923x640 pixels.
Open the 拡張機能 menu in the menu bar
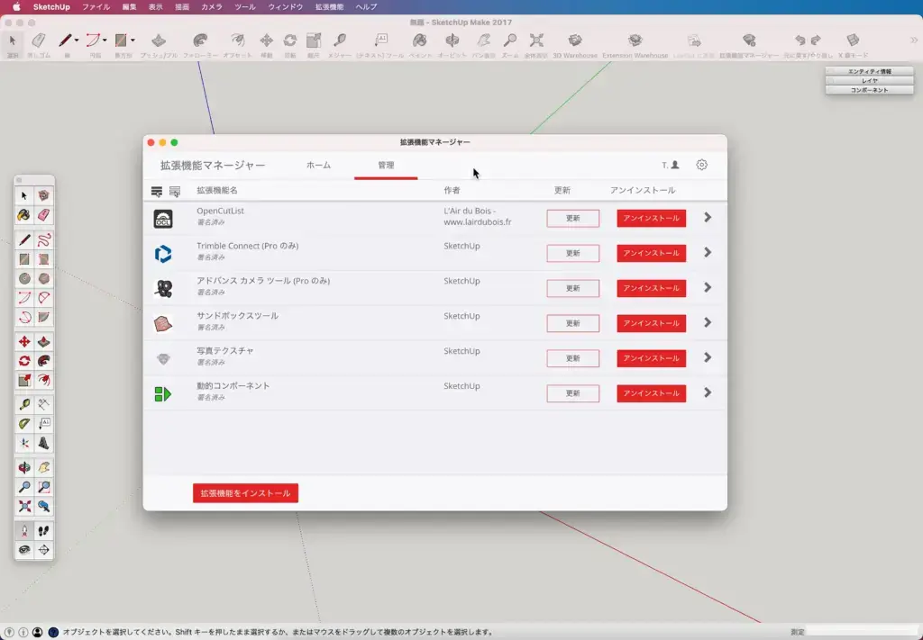tap(330, 7)
